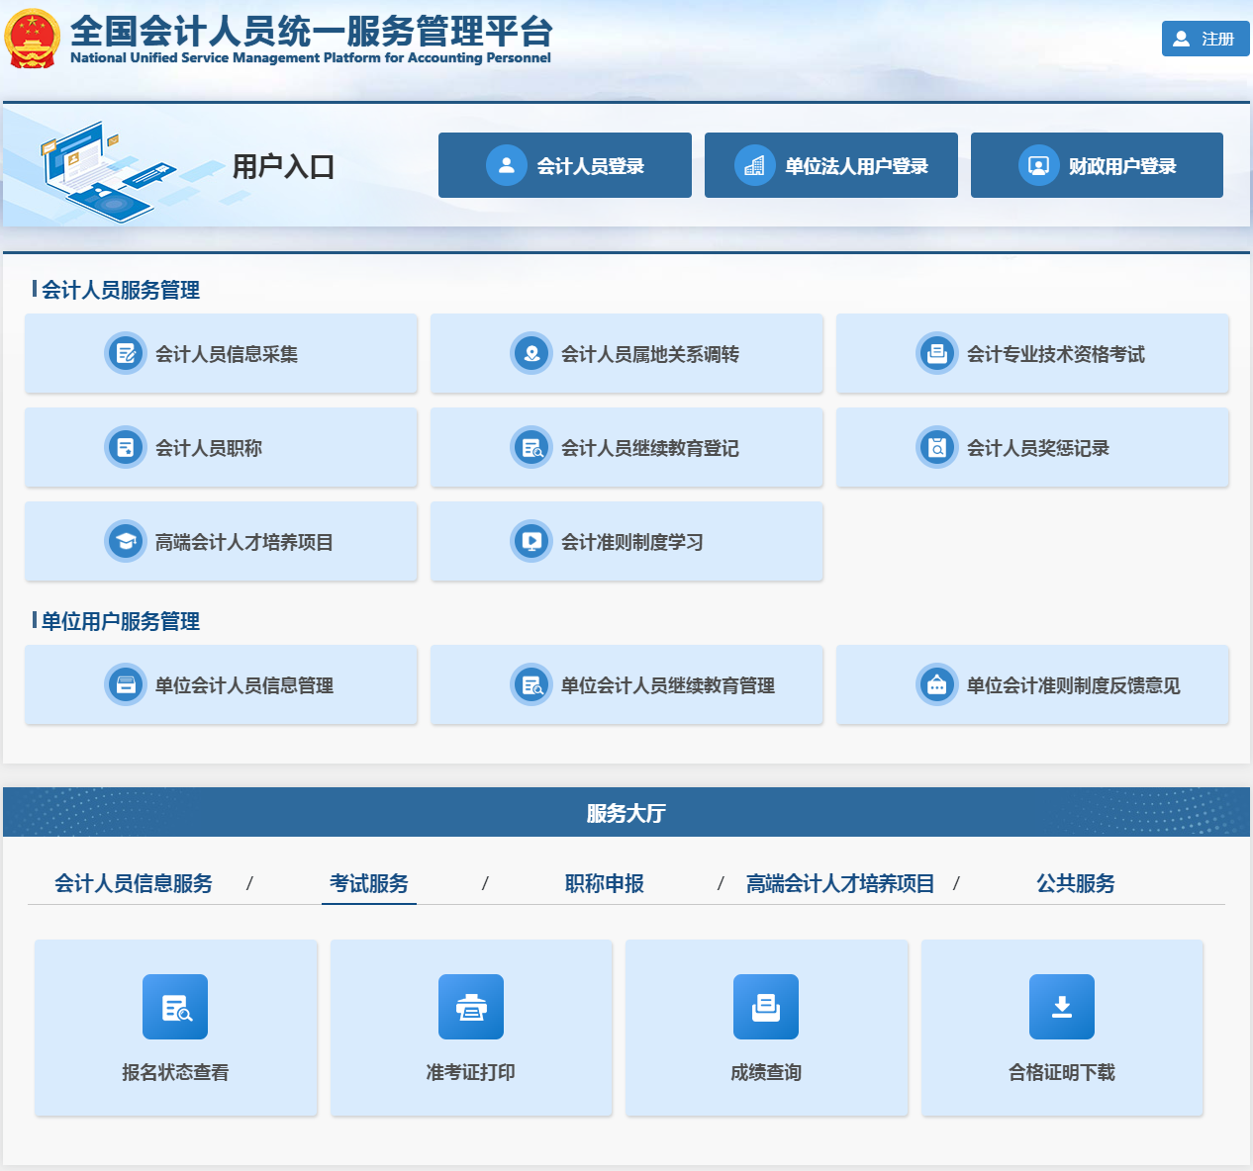Click the 报名状态查看 search icon
This screenshot has width=1253, height=1171.
175,1007
